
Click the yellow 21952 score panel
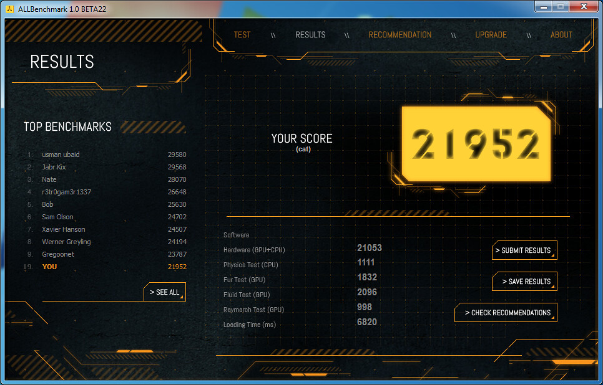click(476, 145)
